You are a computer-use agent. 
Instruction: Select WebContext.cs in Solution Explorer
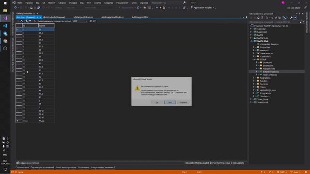270,75
